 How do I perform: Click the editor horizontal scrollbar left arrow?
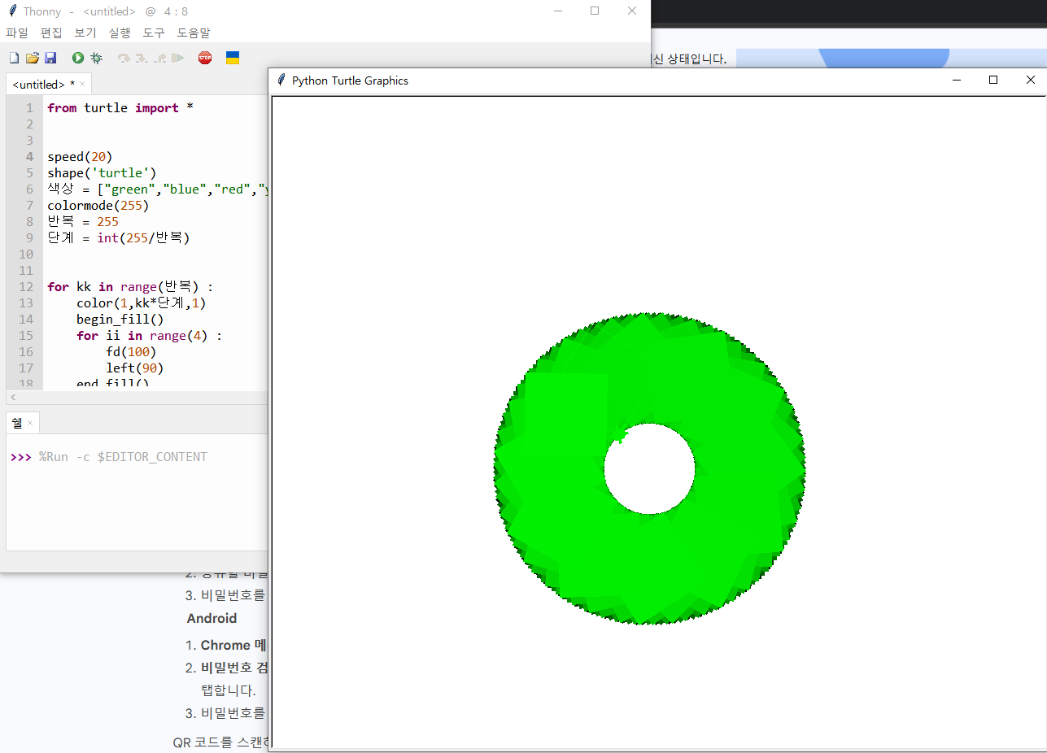(x=11, y=397)
